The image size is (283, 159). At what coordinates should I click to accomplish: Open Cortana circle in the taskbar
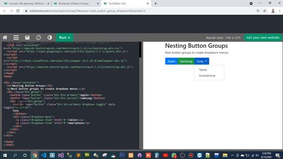point(25,155)
